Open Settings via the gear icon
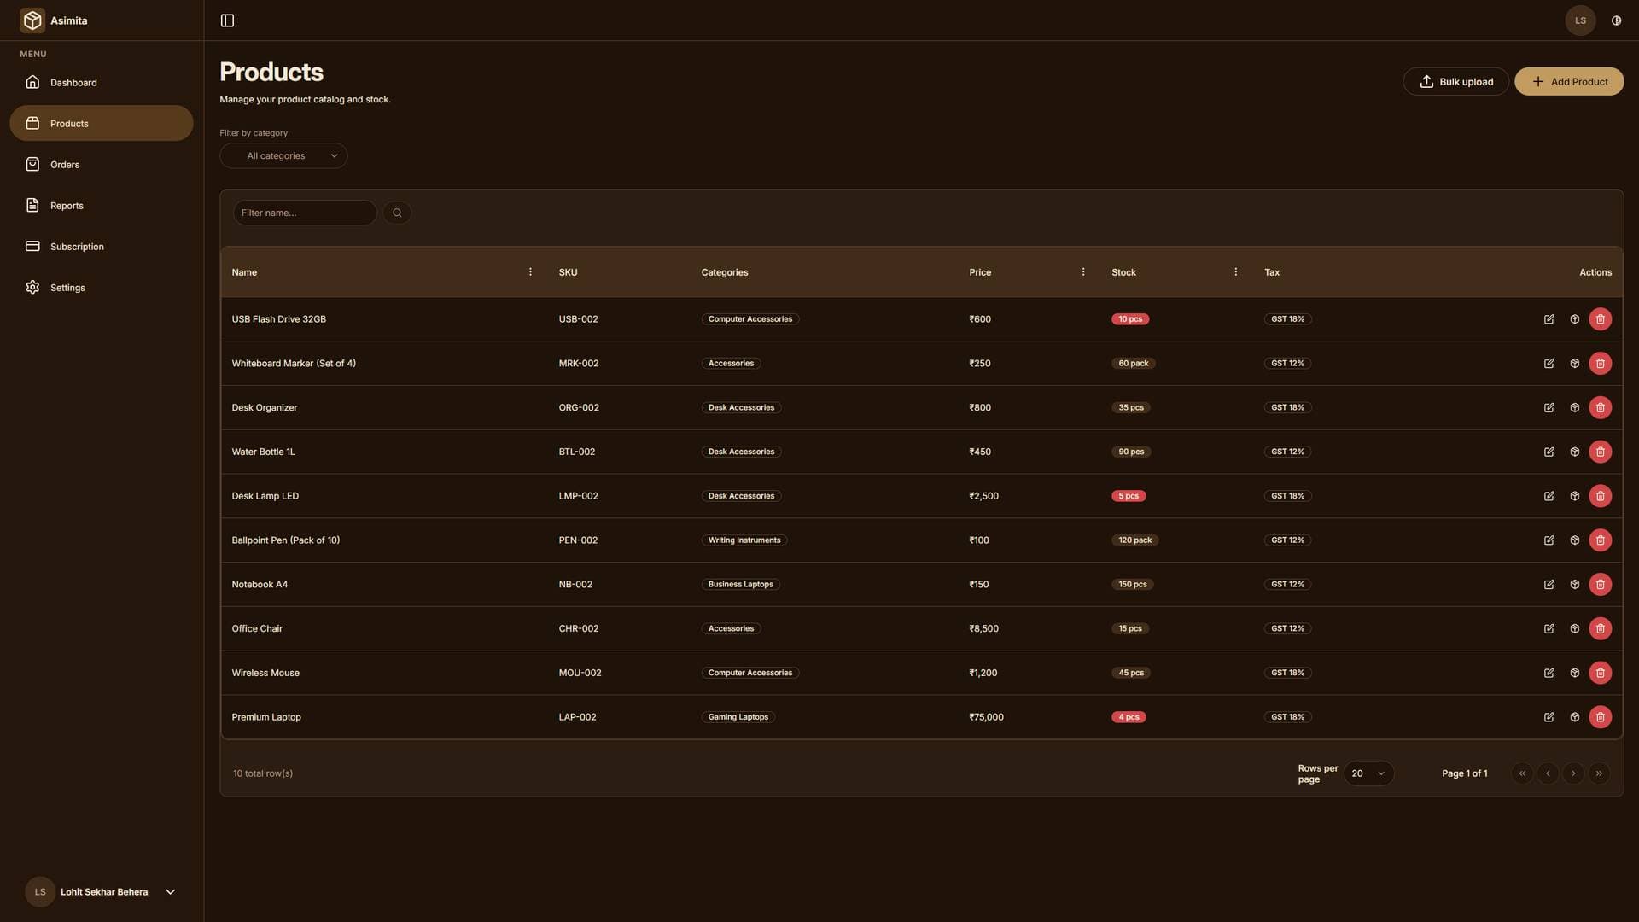This screenshot has height=922, width=1639. tap(67, 287)
